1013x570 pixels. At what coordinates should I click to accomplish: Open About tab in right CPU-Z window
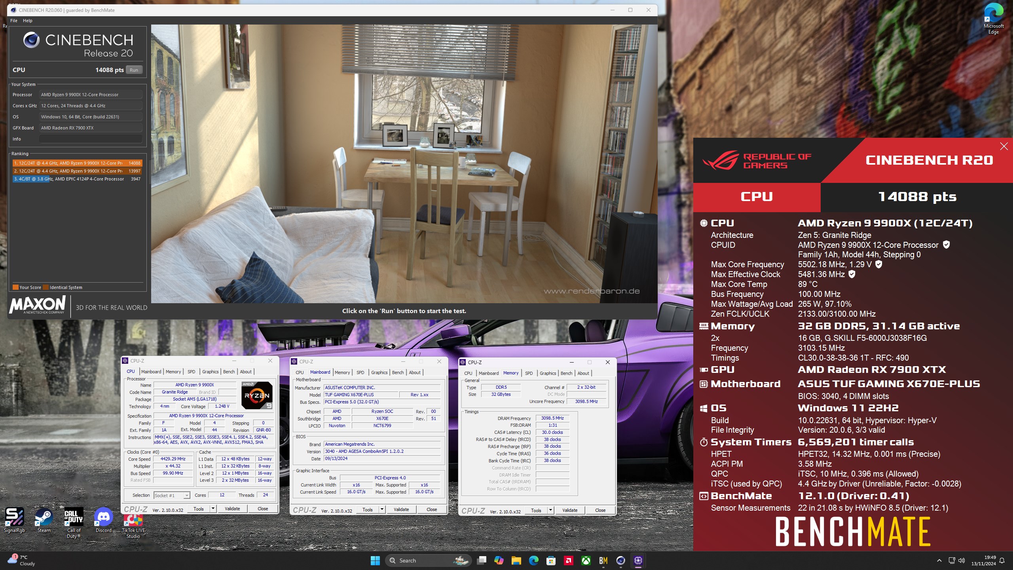pos(583,373)
